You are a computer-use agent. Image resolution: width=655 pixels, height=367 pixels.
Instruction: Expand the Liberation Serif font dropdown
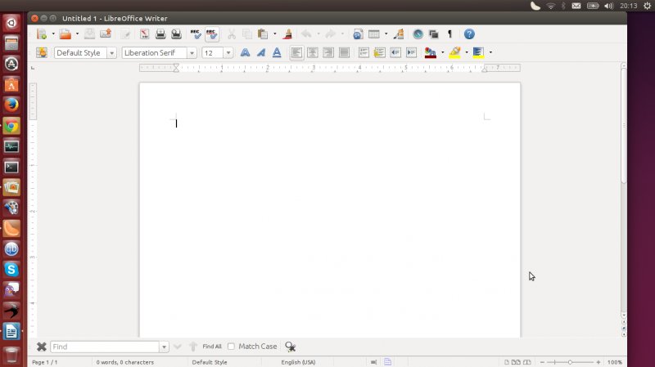click(192, 52)
